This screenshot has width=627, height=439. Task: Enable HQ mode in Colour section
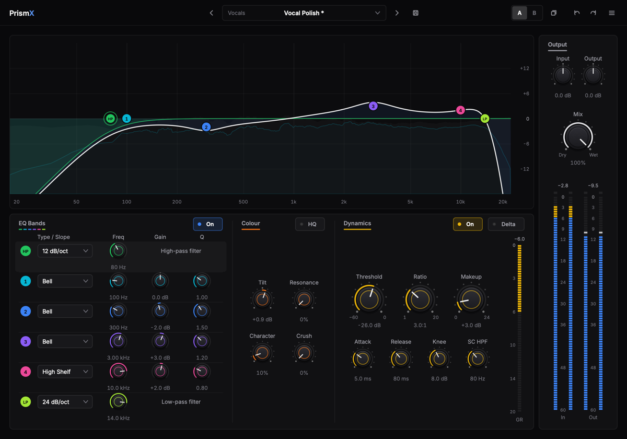[310, 224]
